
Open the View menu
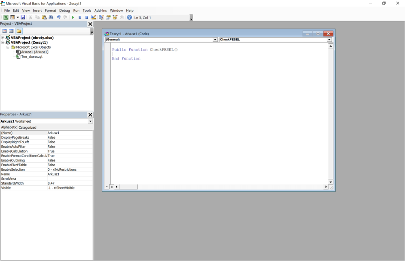click(x=26, y=11)
